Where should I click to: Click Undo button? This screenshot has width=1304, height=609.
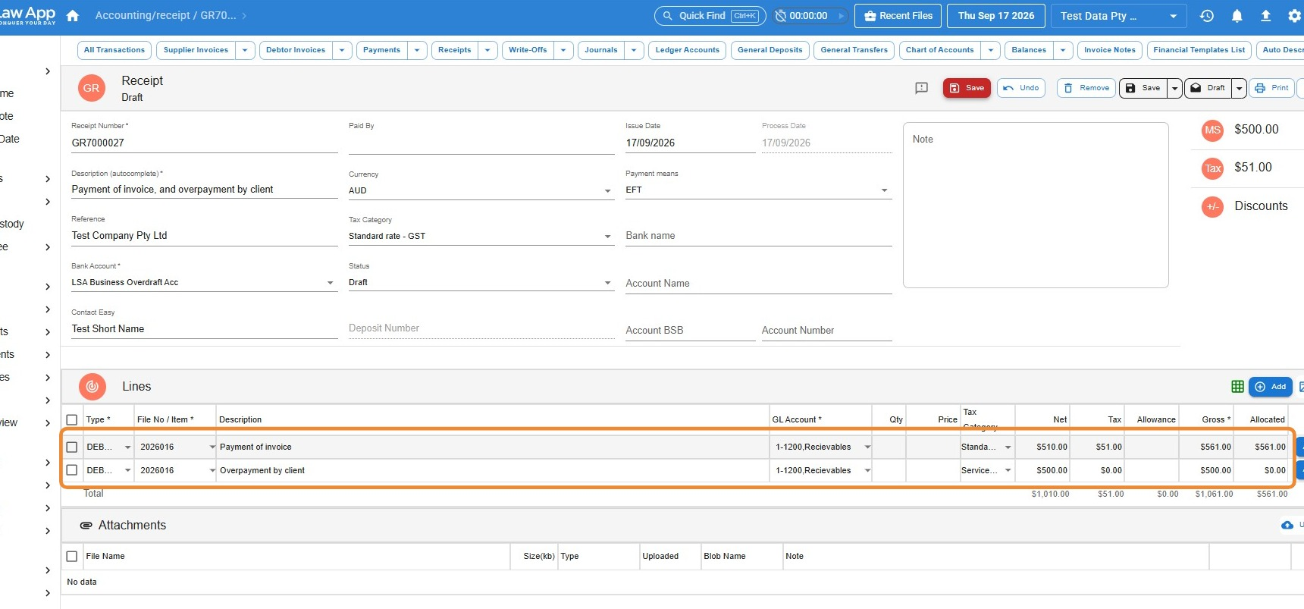[1021, 88]
